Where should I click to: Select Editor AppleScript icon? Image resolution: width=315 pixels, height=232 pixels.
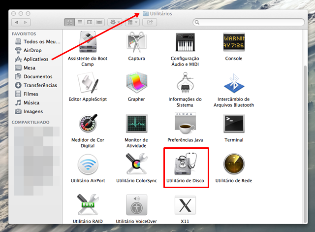click(88, 83)
